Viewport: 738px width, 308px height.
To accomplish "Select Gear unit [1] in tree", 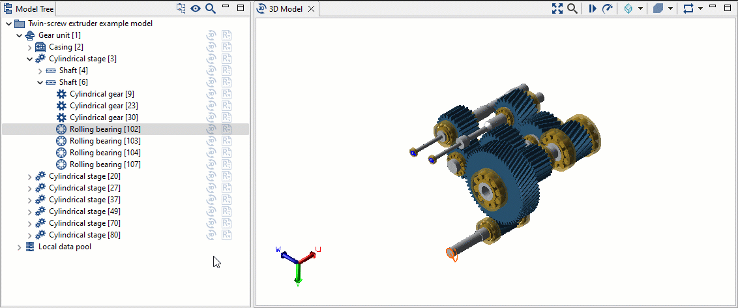I will pyautogui.click(x=60, y=35).
